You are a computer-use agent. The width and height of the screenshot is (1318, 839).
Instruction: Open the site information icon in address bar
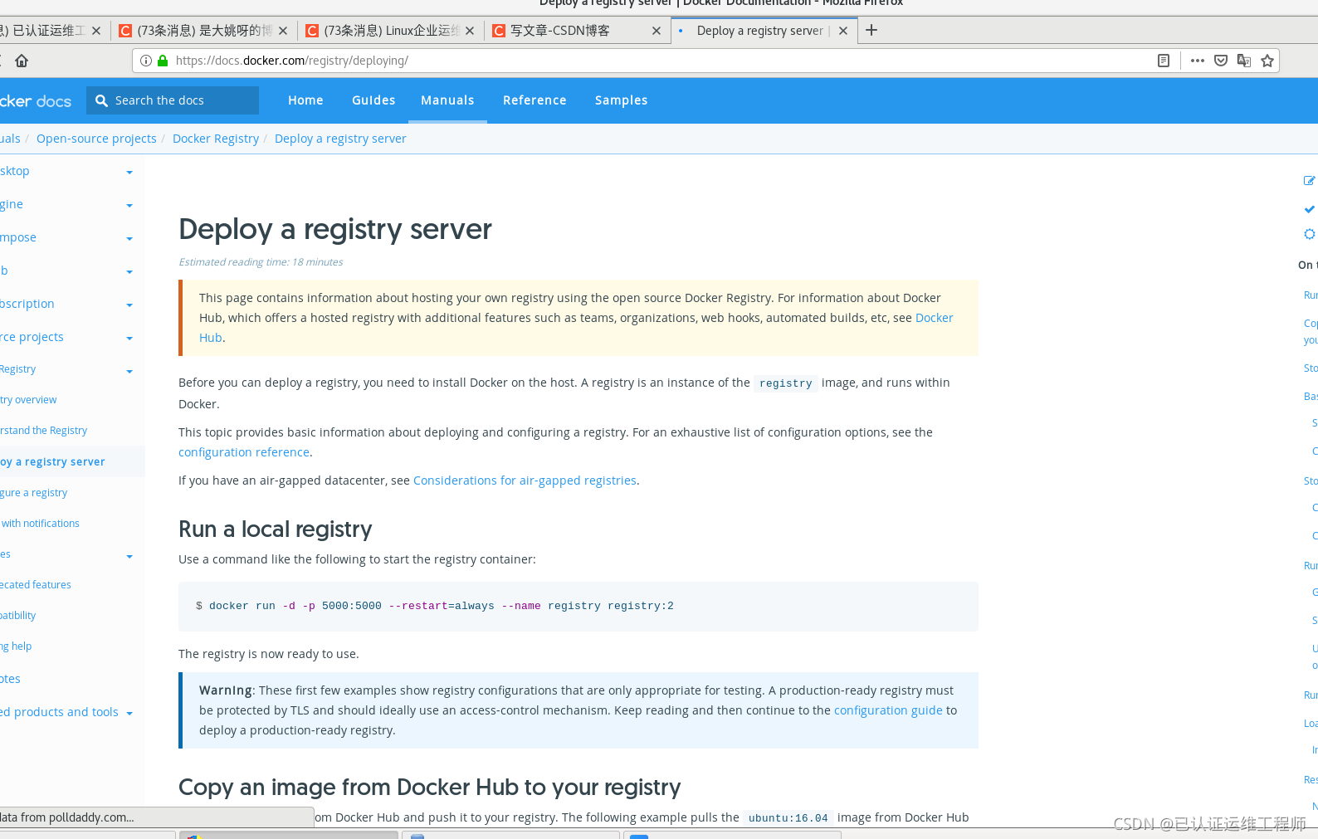146,61
